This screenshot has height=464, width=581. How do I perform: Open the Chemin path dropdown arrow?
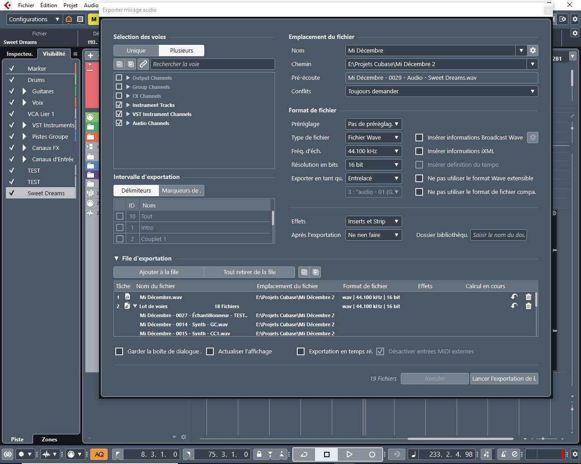tap(533, 64)
